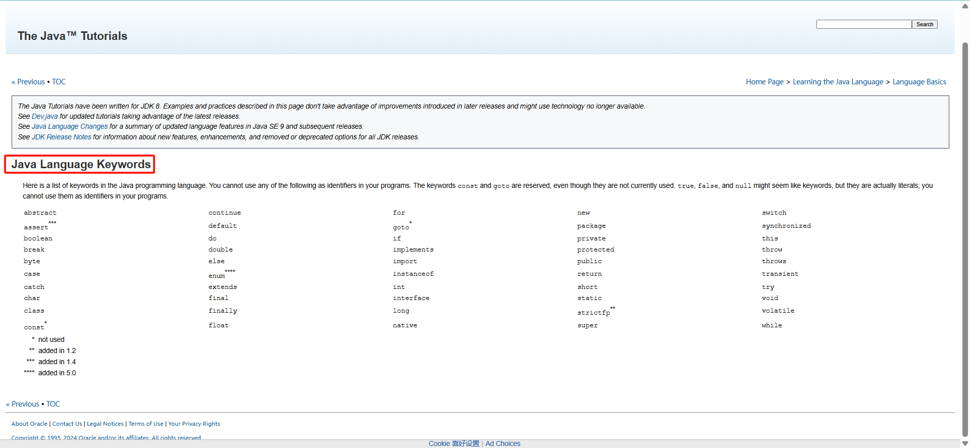This screenshot has width=970, height=448.
Task: Open Contact Us footer link
Action: (x=67, y=424)
